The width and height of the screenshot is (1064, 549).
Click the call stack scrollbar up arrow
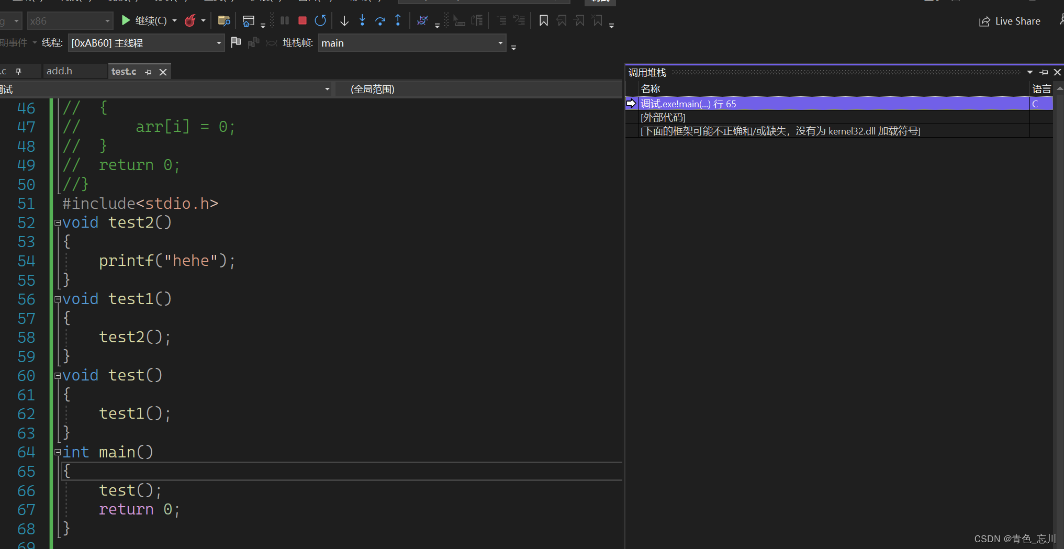click(1059, 88)
